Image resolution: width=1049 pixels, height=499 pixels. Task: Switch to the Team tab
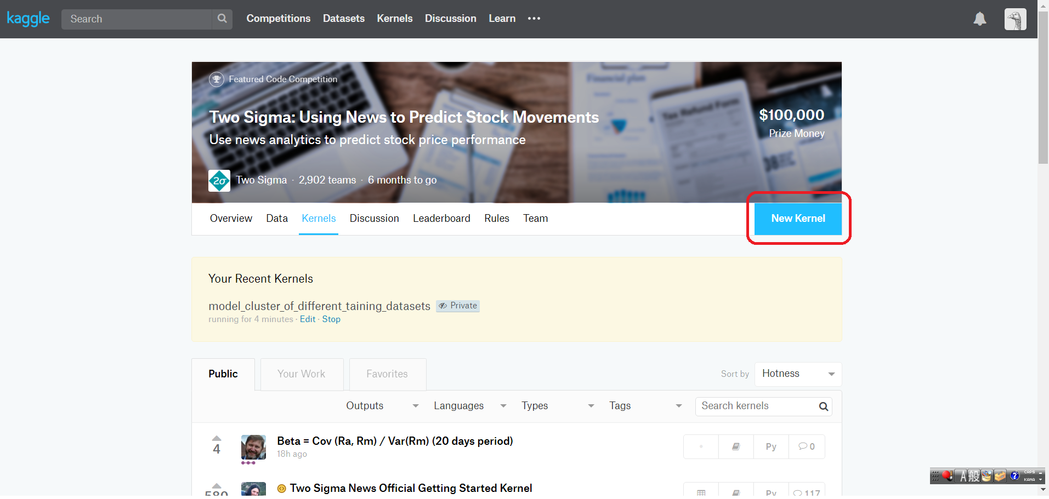click(536, 219)
